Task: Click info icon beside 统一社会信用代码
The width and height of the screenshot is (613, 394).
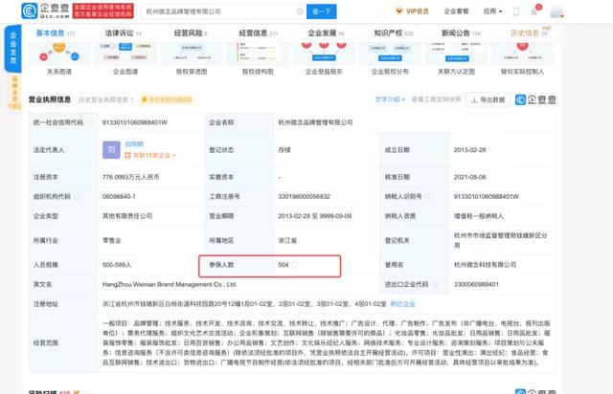Action: [x=89, y=122]
